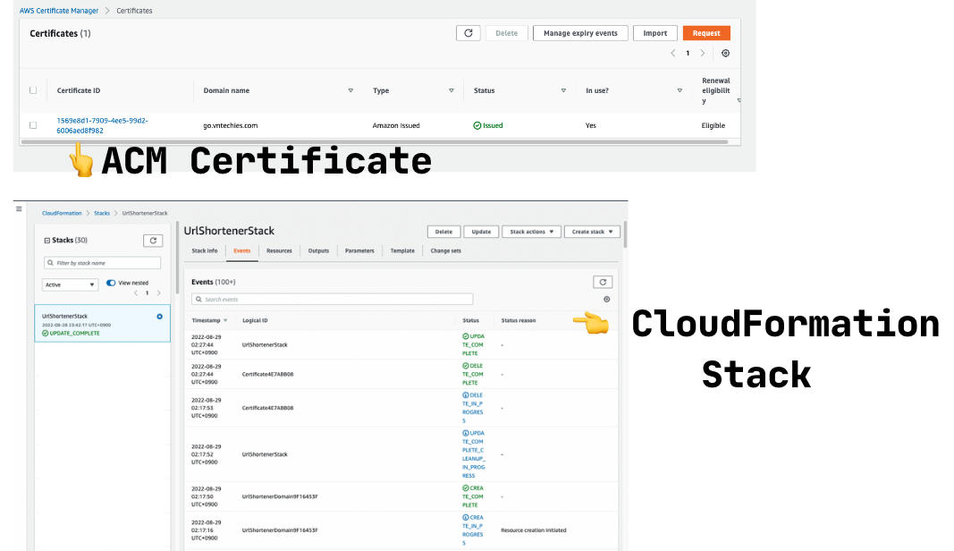Collapse the Stacks side panel

pyautogui.click(x=47, y=241)
